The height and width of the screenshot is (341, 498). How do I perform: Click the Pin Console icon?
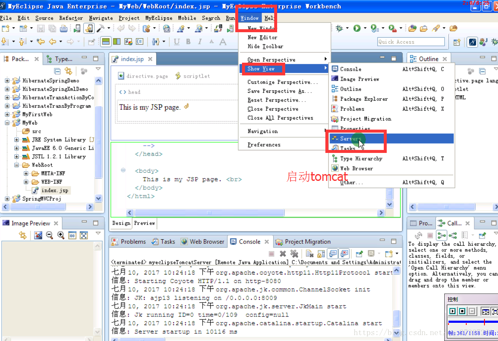point(359,254)
